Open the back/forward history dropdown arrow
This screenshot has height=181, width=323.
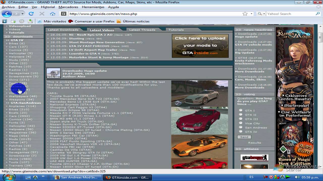click(22, 14)
